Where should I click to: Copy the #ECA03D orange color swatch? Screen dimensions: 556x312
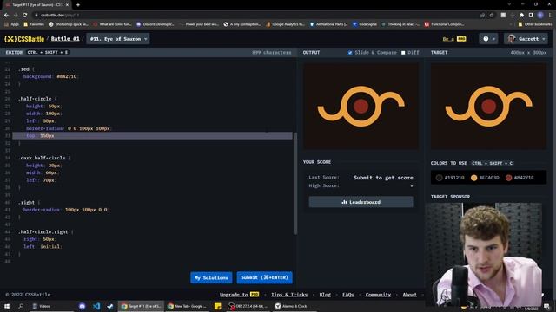point(485,178)
